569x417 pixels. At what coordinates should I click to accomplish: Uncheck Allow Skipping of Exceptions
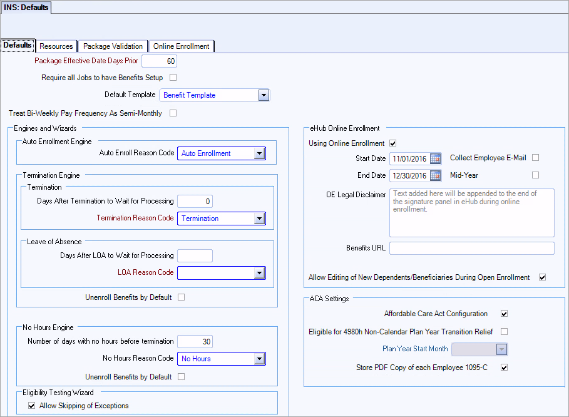pos(32,406)
